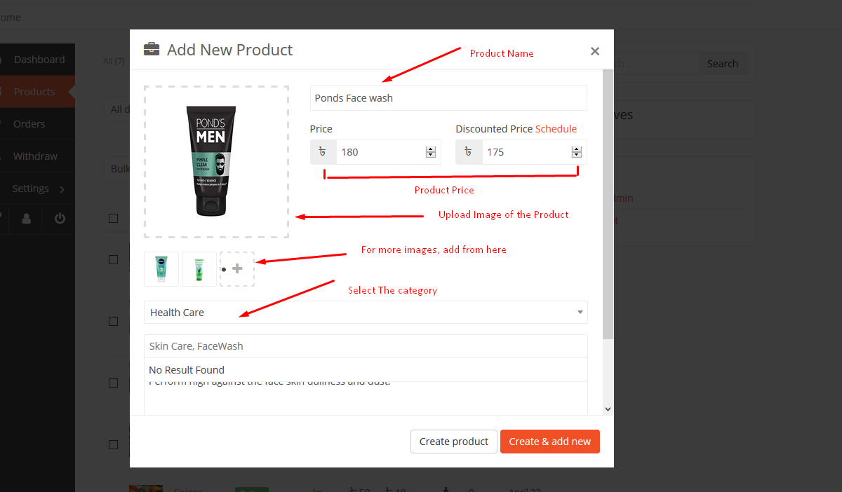Image resolution: width=842 pixels, height=492 pixels.
Task: Increase the Price value with up arrow
Action: coord(431,149)
